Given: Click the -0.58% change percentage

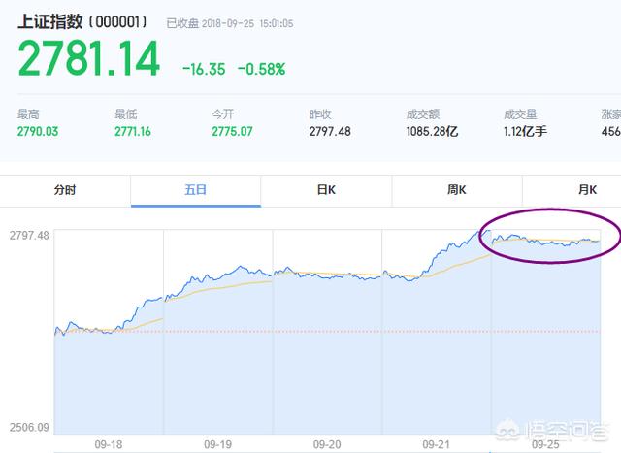Looking at the screenshot, I should click(x=261, y=69).
